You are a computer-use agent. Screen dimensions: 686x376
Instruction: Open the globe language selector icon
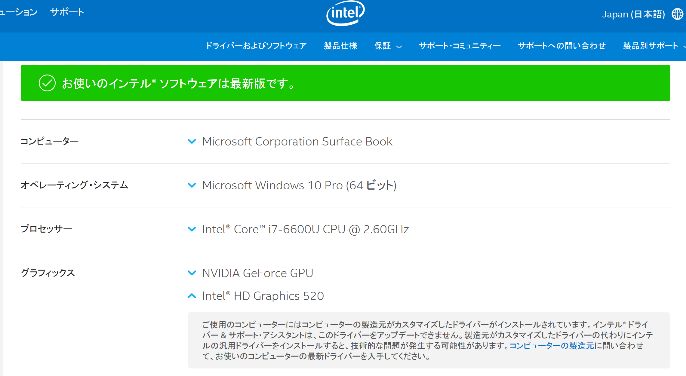click(x=677, y=14)
